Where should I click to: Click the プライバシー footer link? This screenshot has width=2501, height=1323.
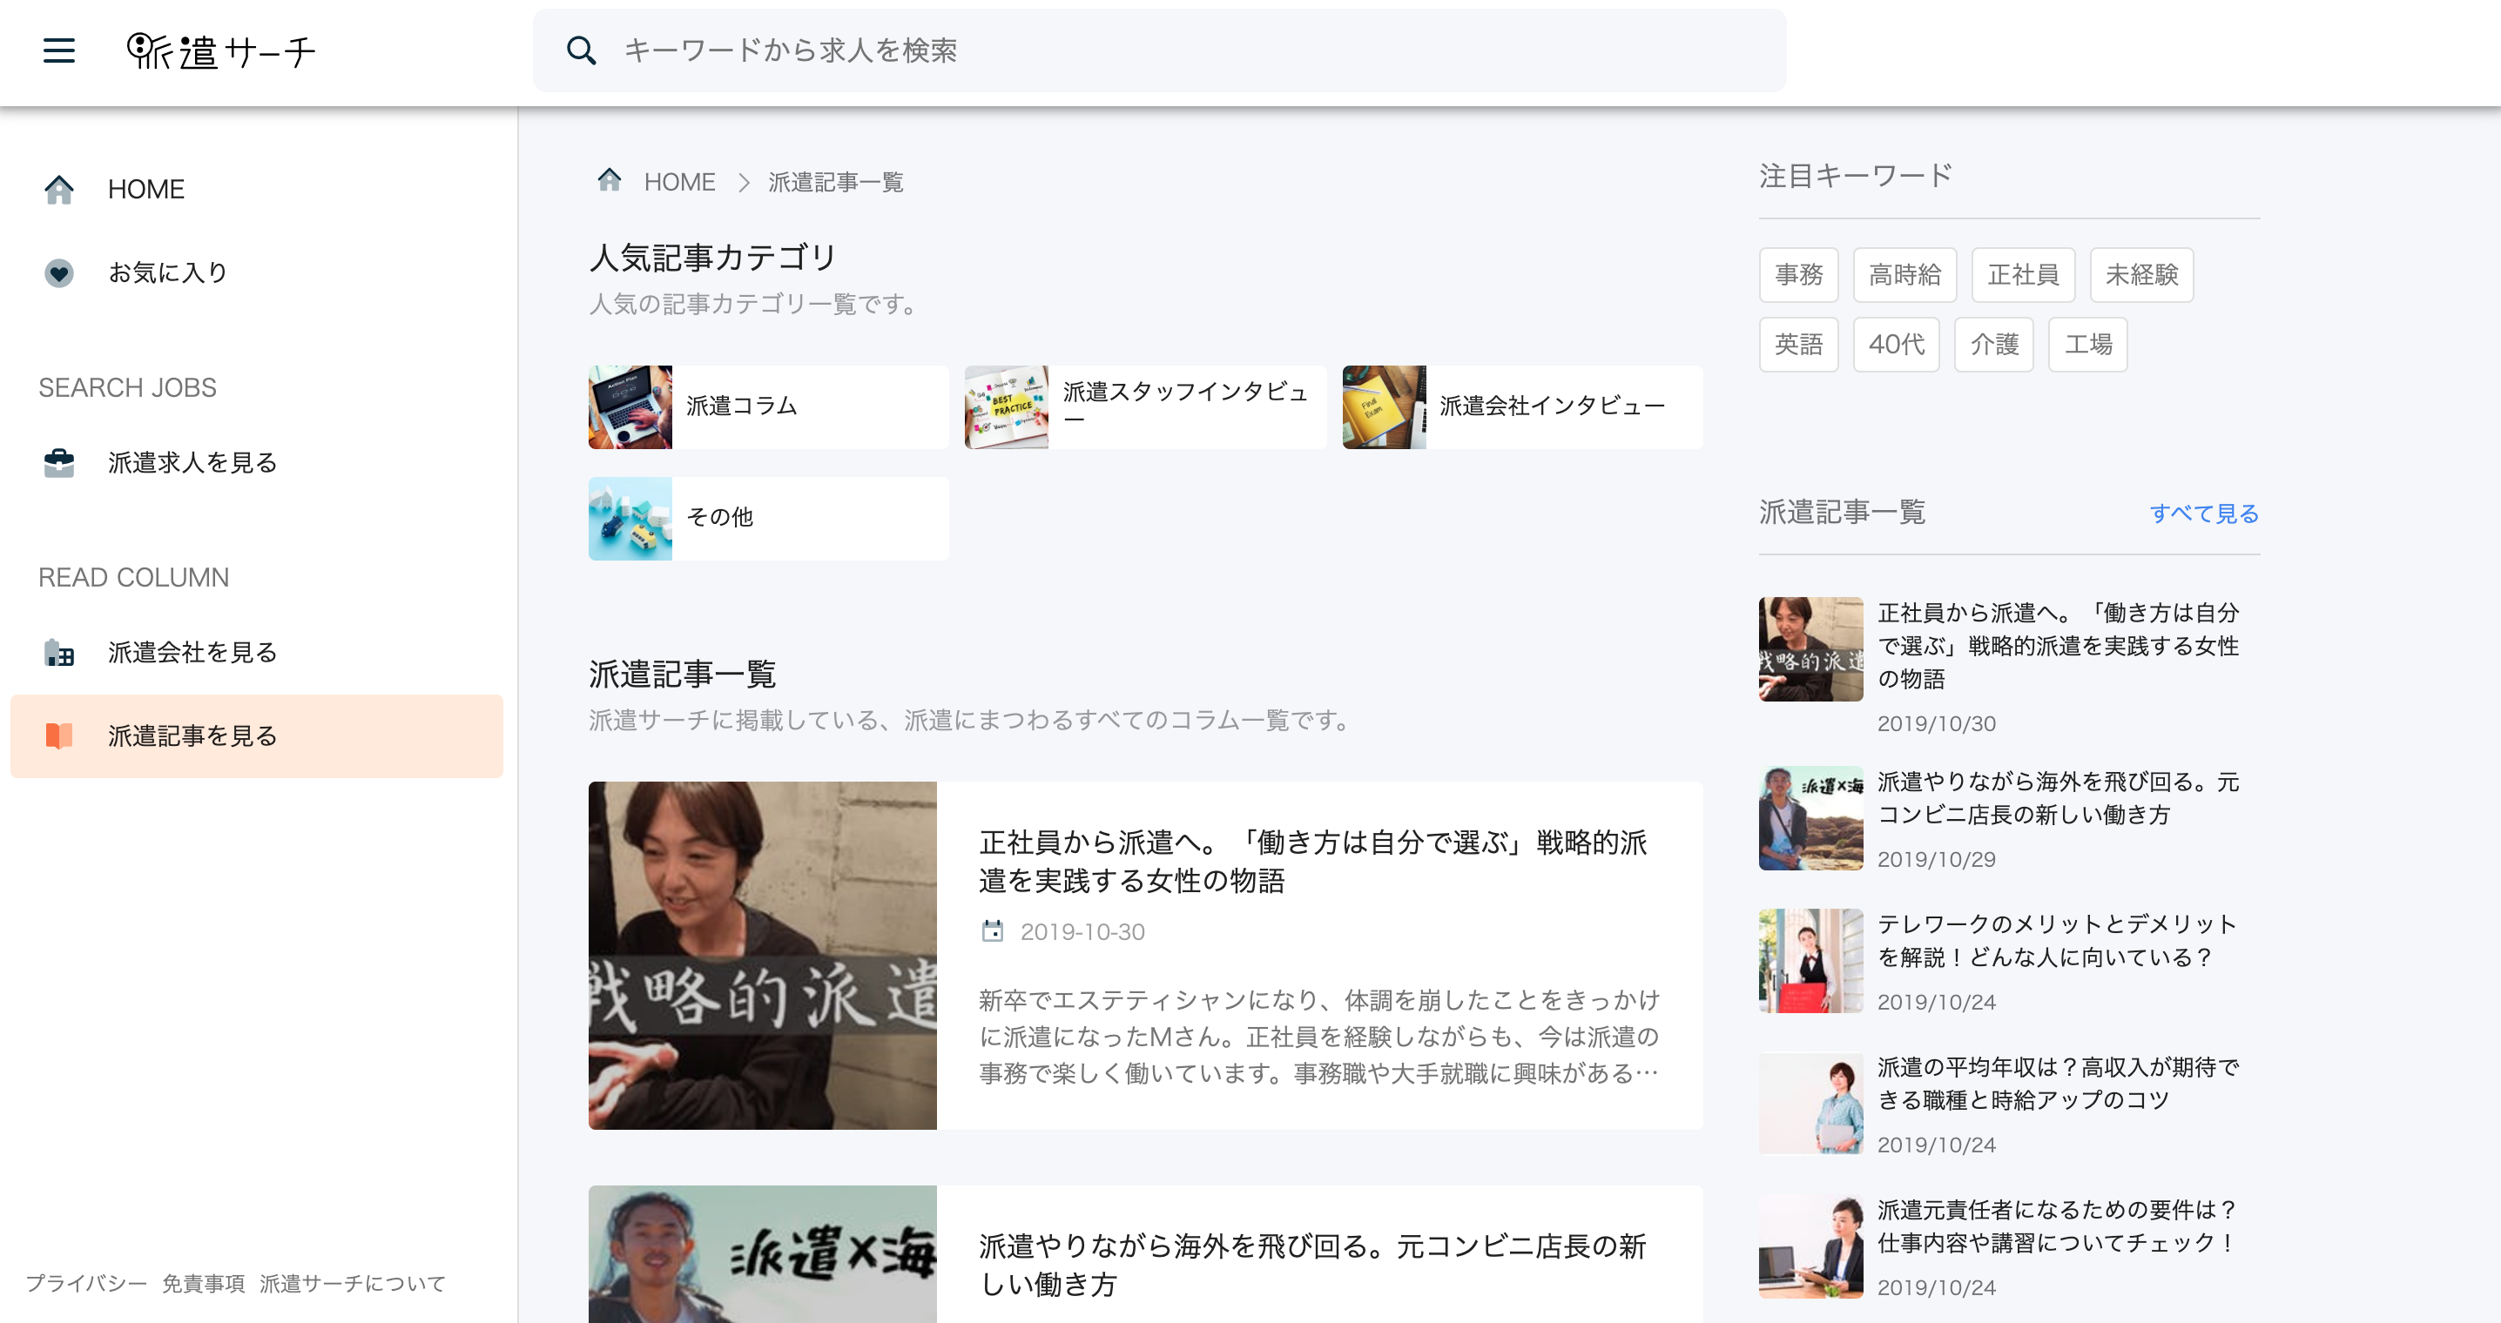85,1283
